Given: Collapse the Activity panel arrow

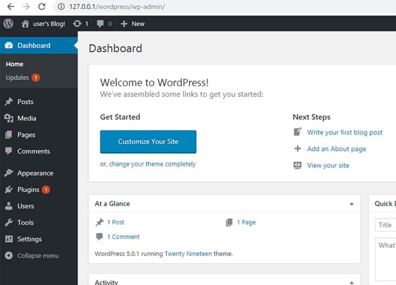Looking at the screenshot, I should click(352, 283).
